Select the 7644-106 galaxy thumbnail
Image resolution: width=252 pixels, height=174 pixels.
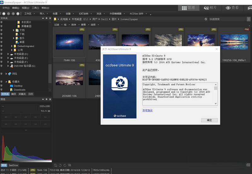pos(69,42)
